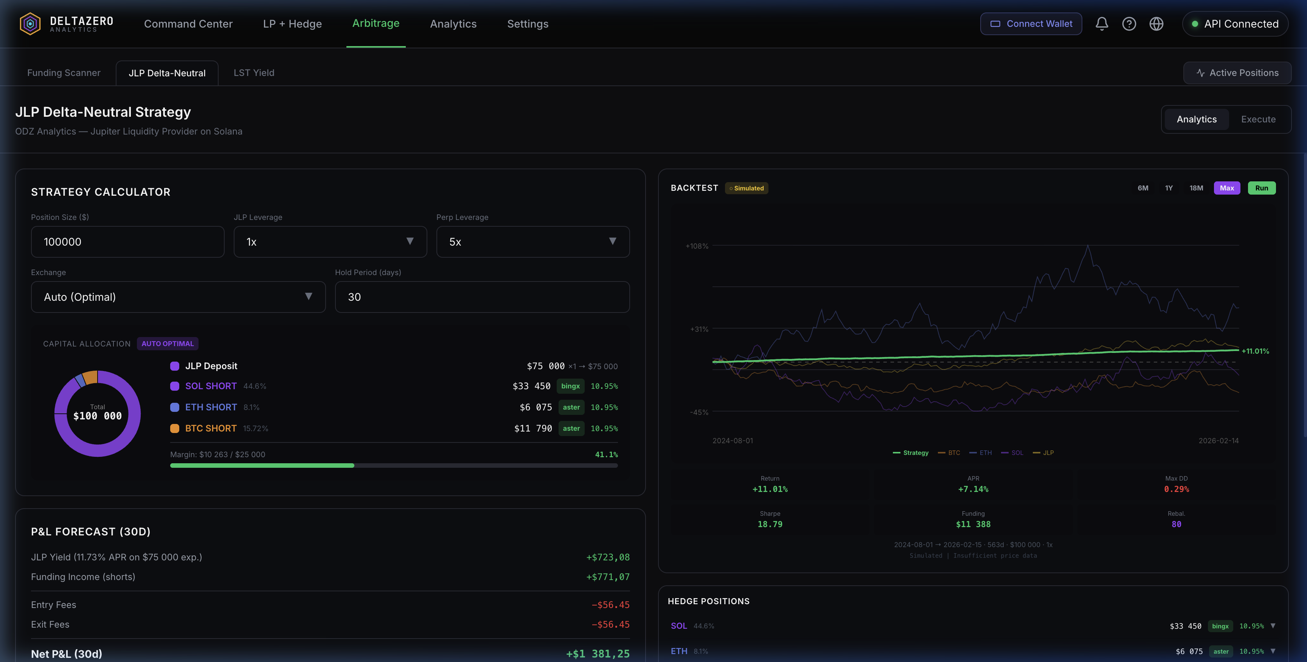The width and height of the screenshot is (1307, 662).
Task: Switch to the Funding Scanner tab
Action: (64, 73)
